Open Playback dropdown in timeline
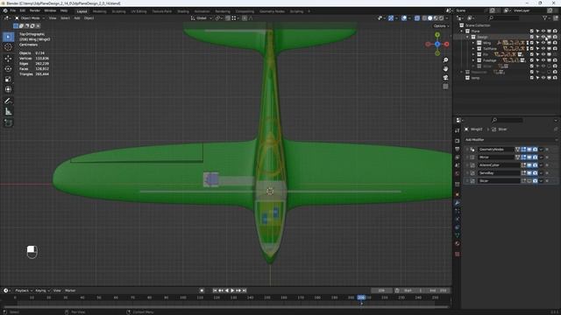Screen dimensions: 561x315 pyautogui.click(x=24, y=290)
